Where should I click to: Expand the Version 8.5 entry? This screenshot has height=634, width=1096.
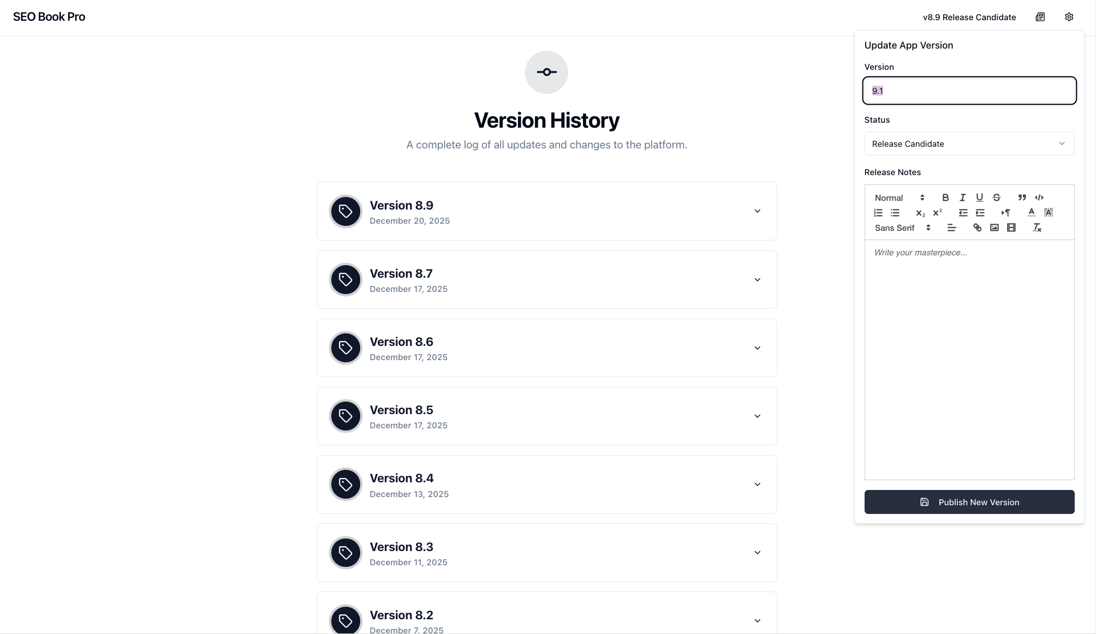tap(757, 416)
